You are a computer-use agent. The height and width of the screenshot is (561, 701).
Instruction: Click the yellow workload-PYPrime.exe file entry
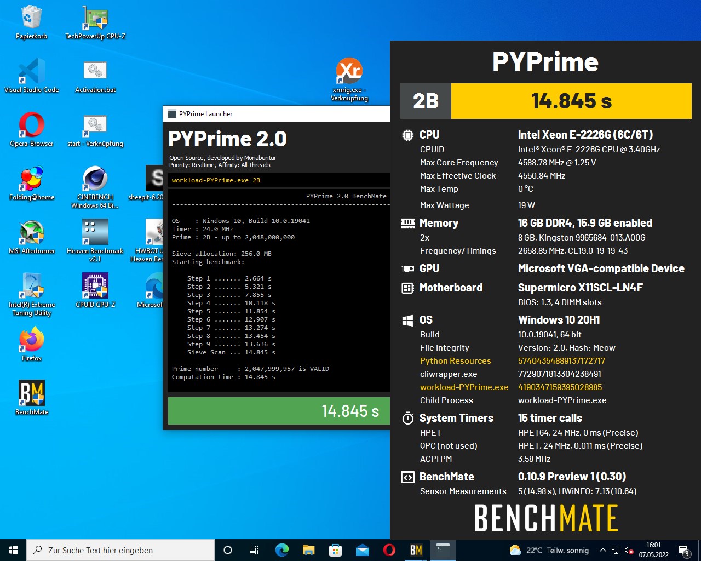464,387
